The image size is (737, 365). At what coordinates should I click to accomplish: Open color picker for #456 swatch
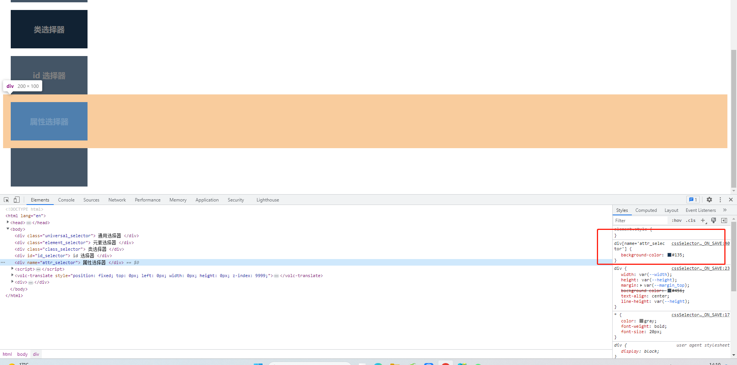(x=669, y=291)
